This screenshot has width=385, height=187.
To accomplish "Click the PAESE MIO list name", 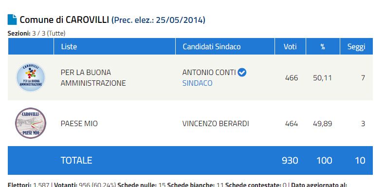I will point(79,123).
